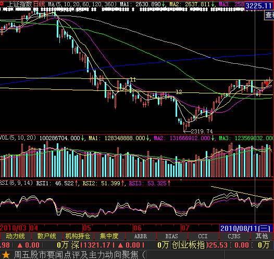Click the 日线 period label
The image size is (274, 259).
(39, 4)
